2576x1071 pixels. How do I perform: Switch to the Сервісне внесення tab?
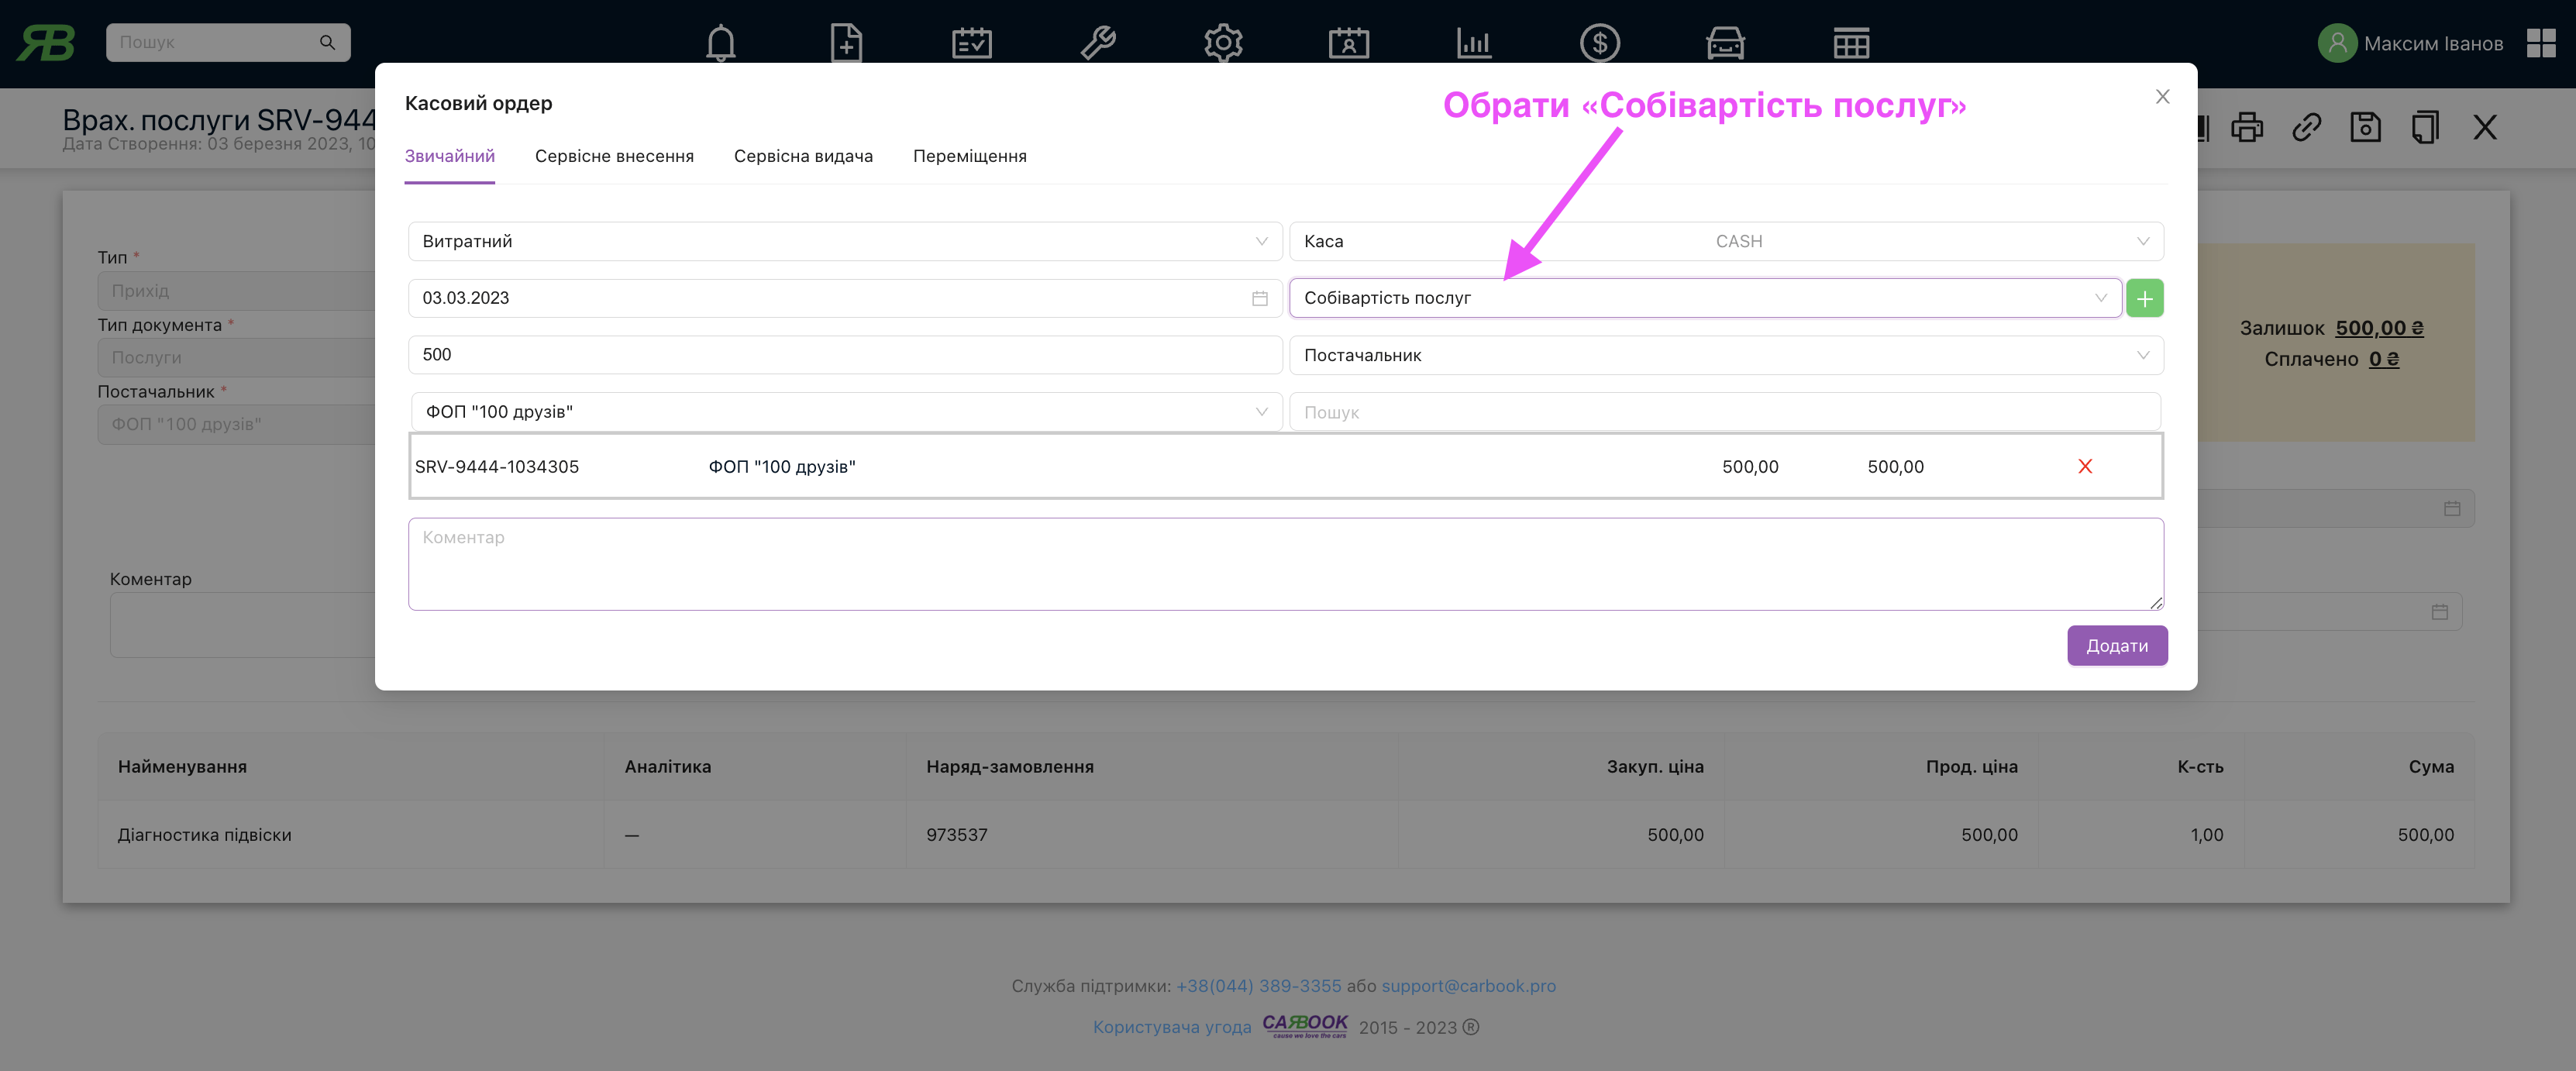pyautogui.click(x=613, y=156)
